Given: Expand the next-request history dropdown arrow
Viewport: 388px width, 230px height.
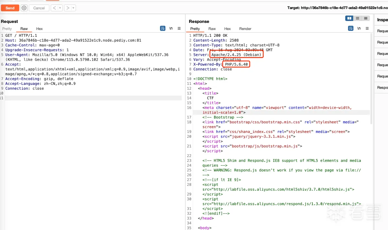Looking at the screenshot, I should click(73, 8).
